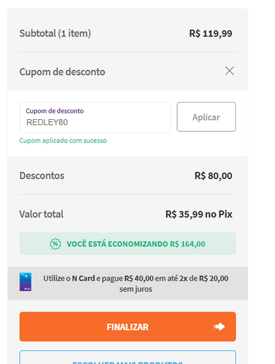Proceed to checkout with FINALIZAR
Viewport: 275px width, 364px height.
(x=128, y=326)
